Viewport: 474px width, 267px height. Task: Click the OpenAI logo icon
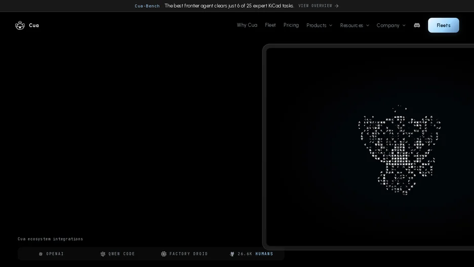click(41, 254)
